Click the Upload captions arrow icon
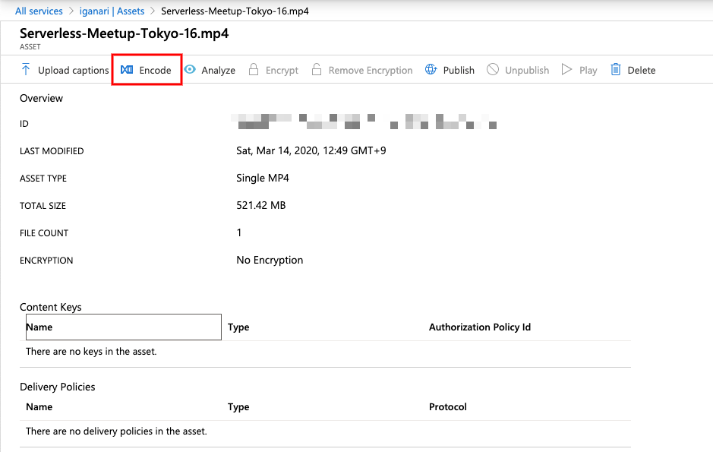713x452 pixels. tap(26, 70)
